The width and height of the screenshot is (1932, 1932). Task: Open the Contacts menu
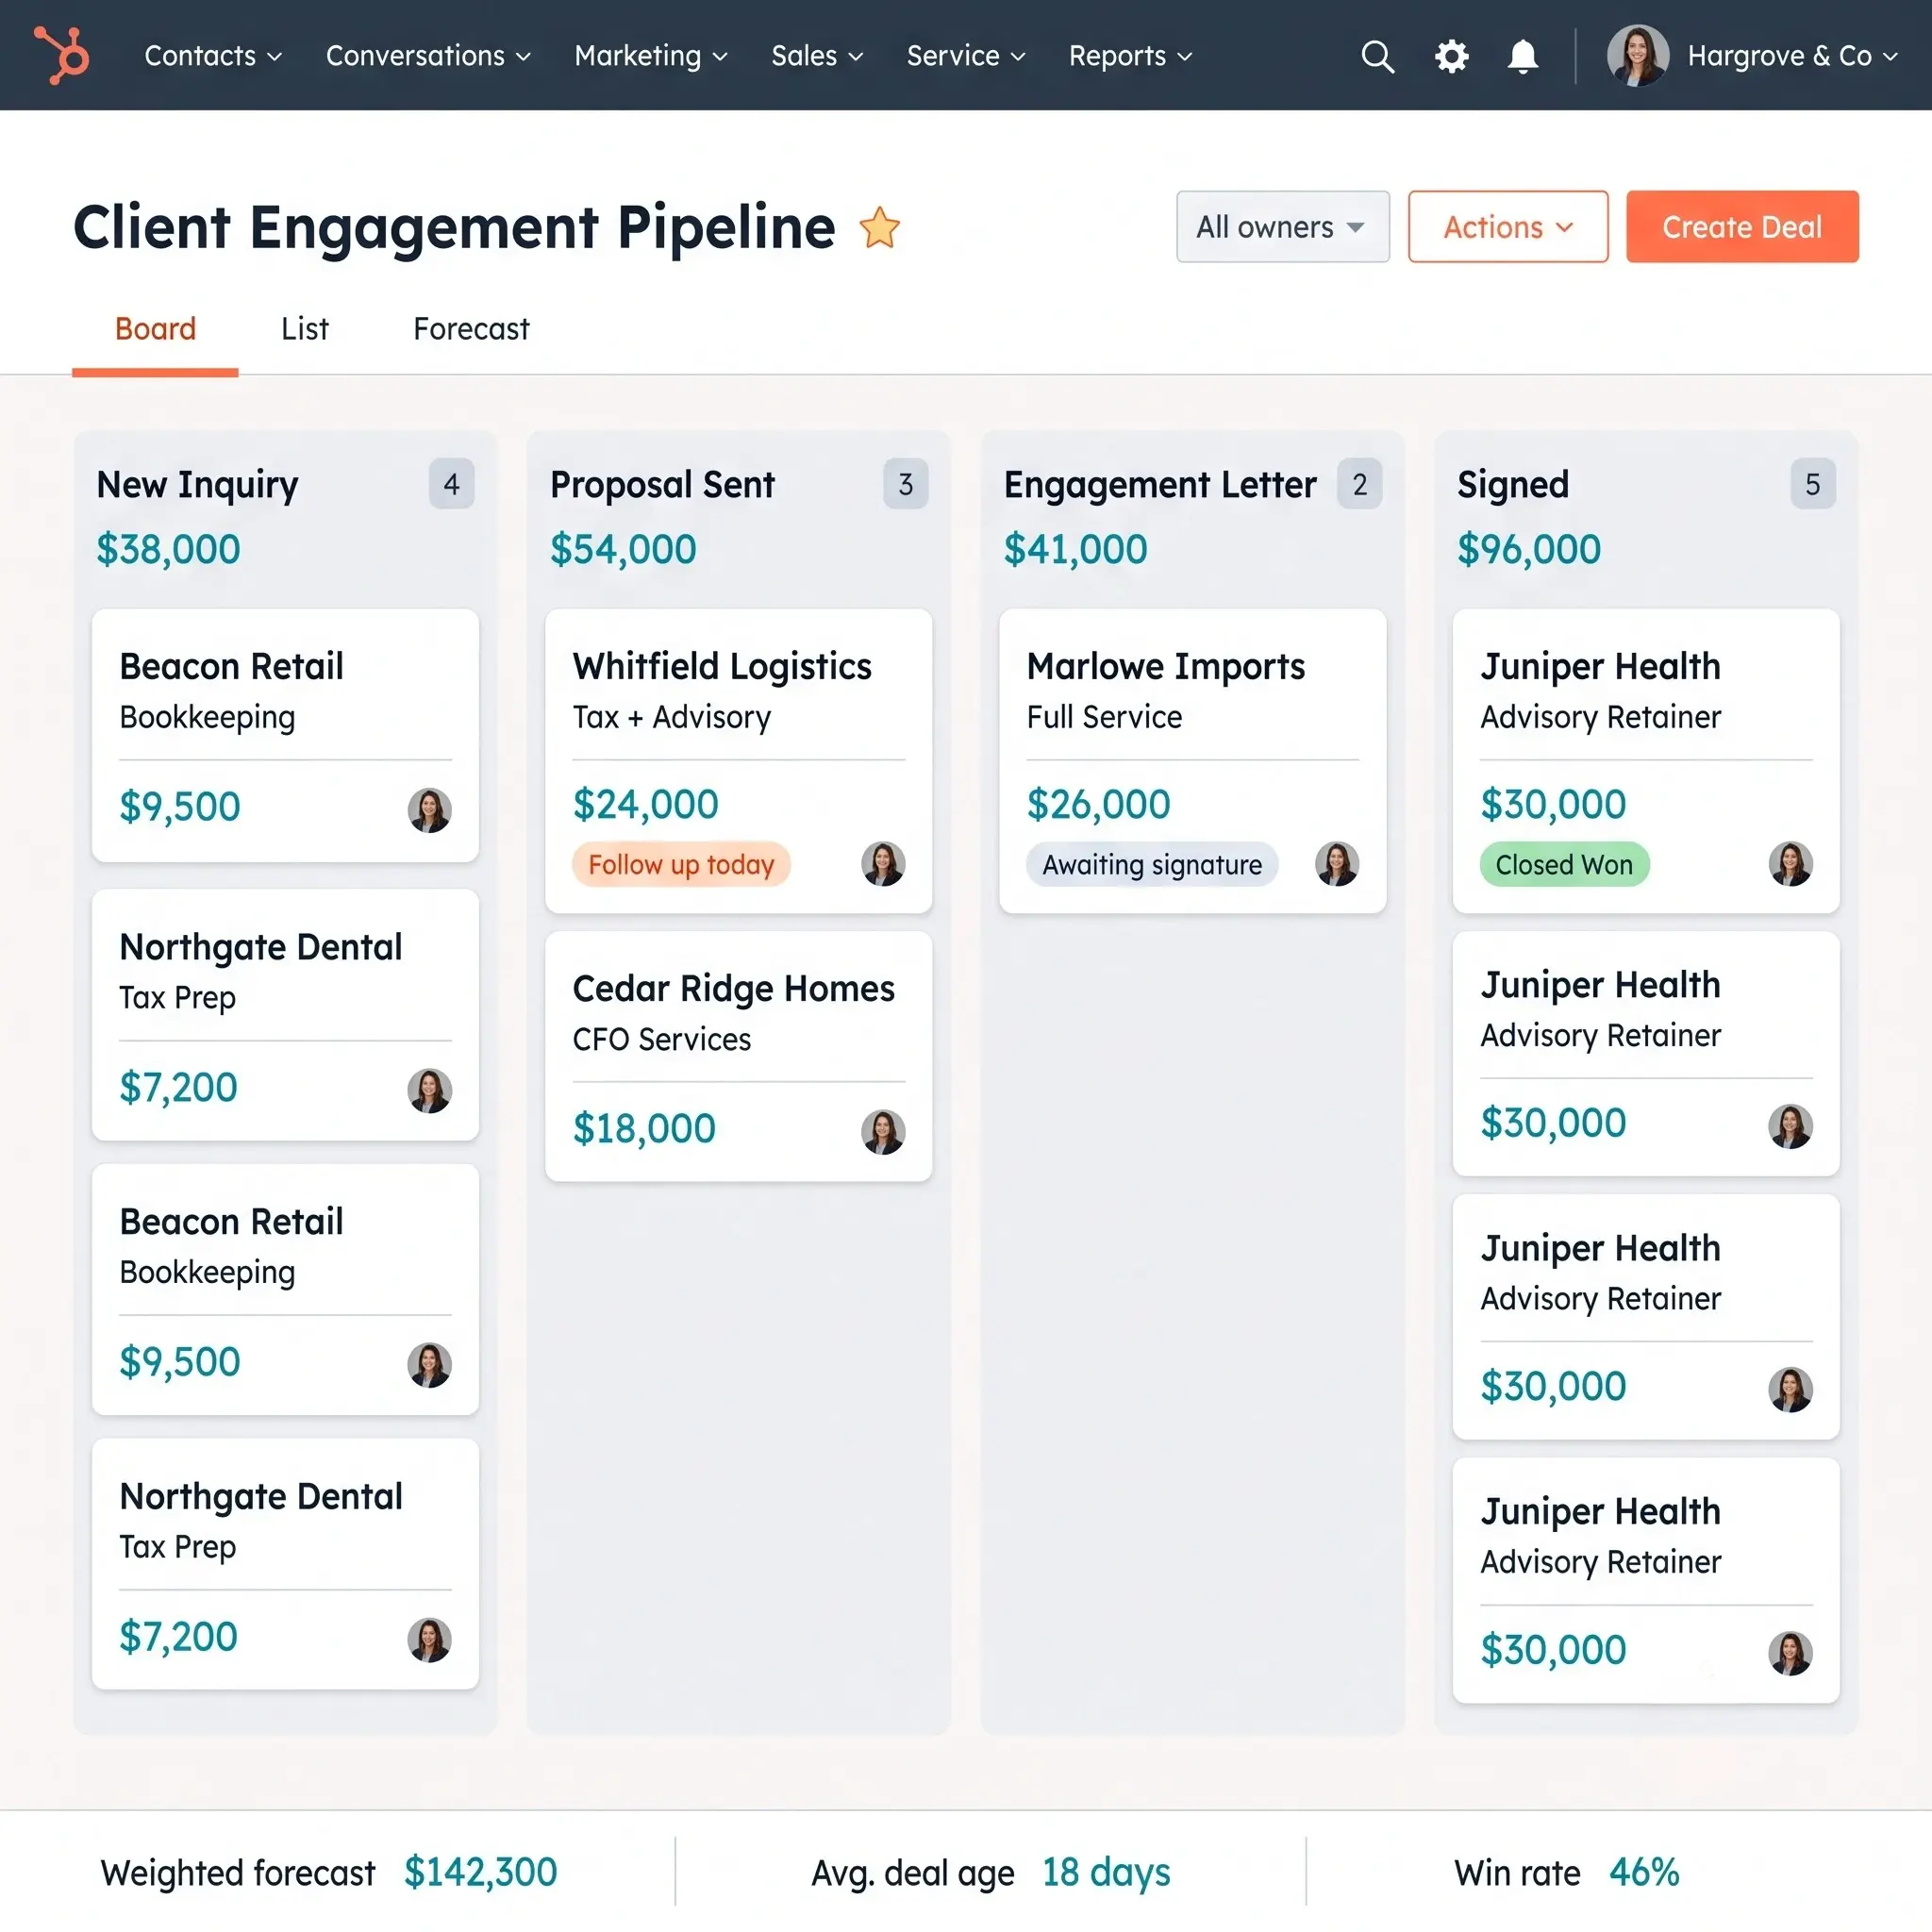click(x=212, y=56)
